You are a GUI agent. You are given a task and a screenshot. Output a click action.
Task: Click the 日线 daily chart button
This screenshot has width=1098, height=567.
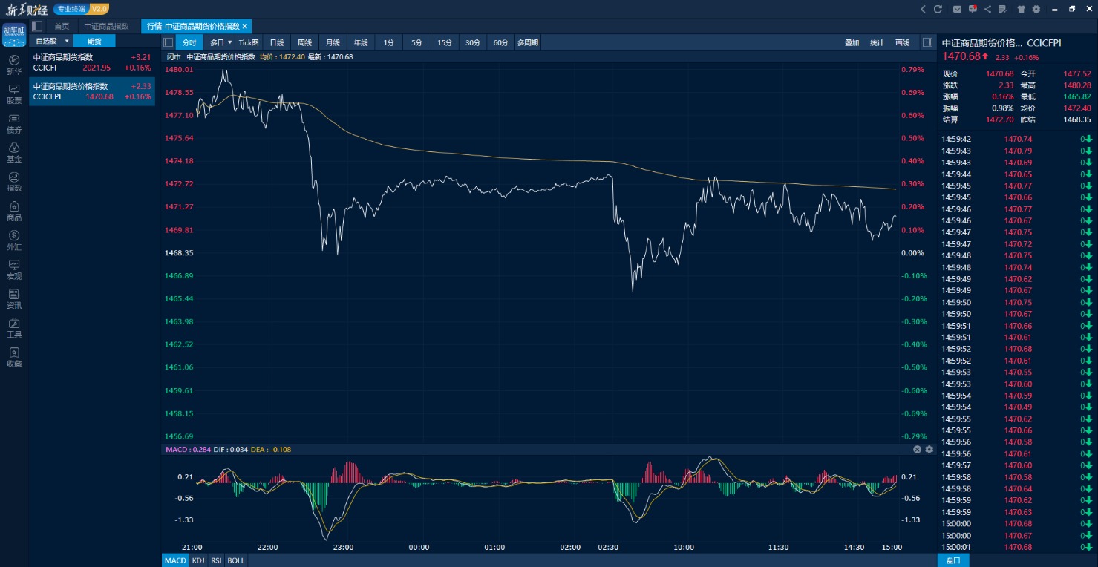point(276,42)
